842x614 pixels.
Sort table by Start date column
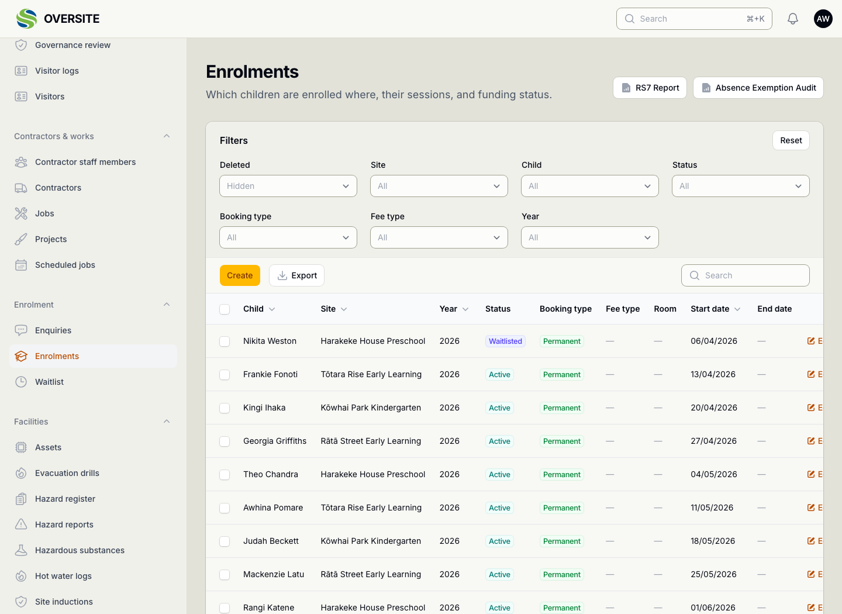[715, 309]
